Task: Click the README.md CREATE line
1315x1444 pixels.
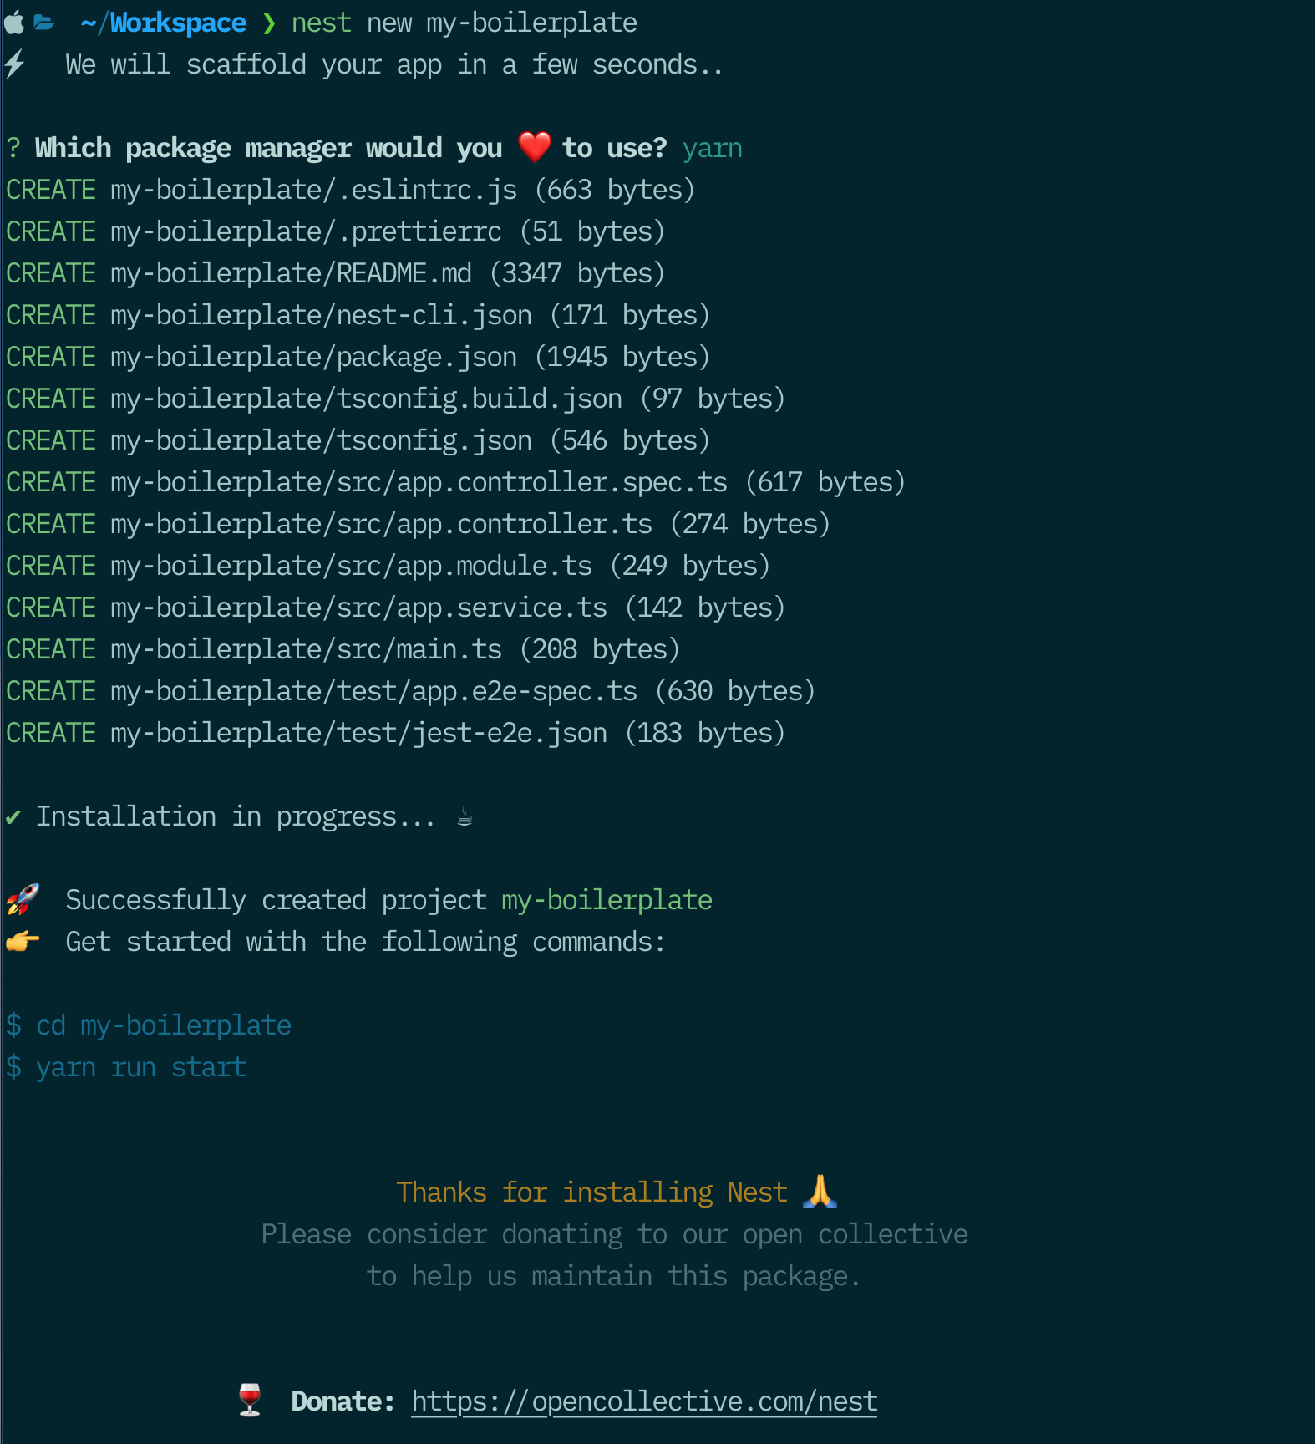Action: [335, 274]
